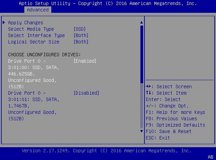Click the F9: Optimized Defaults hint
The image size is (216, 160).
175,125
